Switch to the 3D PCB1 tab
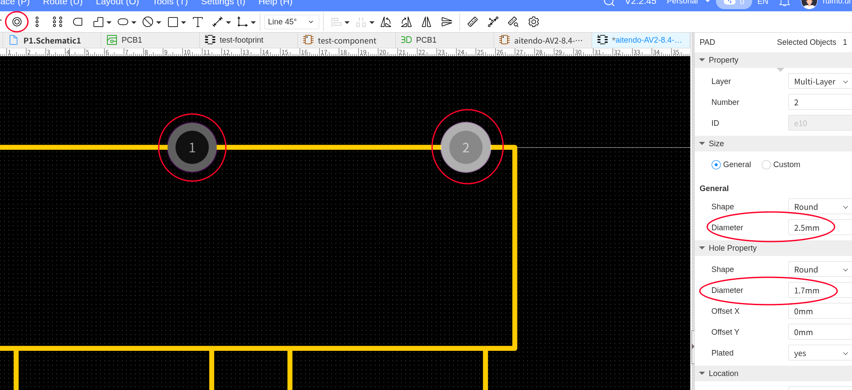This screenshot has height=390, width=852. [445, 40]
